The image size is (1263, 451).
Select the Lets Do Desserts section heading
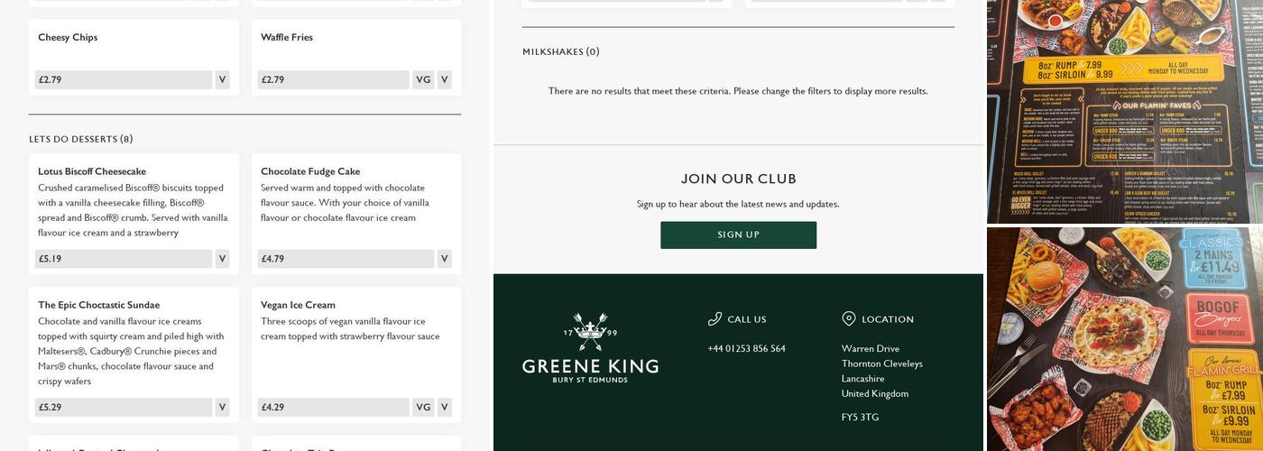pos(80,139)
